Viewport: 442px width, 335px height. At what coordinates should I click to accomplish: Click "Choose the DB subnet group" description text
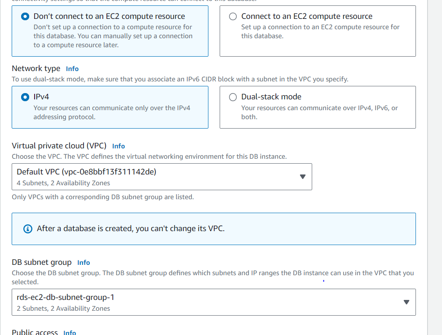click(x=213, y=277)
